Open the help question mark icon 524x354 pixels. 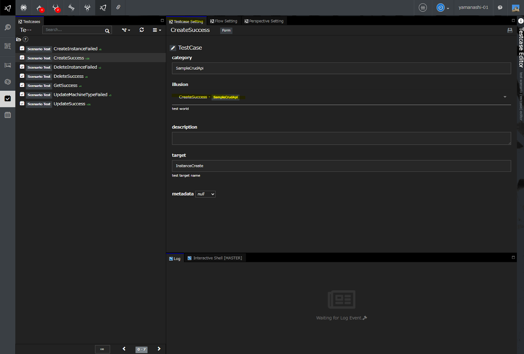[500, 8]
